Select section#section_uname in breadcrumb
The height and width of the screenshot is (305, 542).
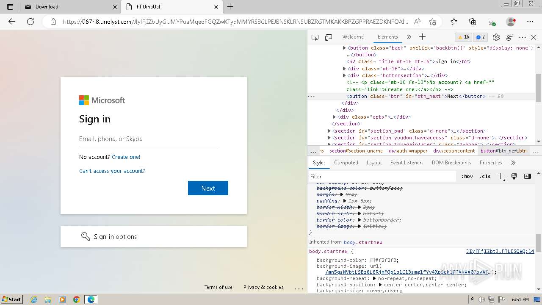[356, 151]
